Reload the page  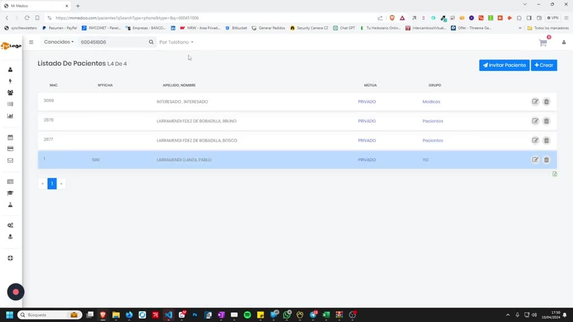[x=27, y=17]
